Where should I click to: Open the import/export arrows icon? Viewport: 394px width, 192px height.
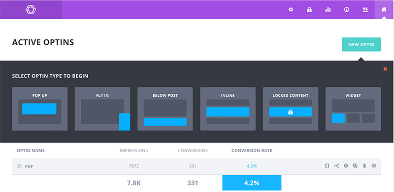point(365,10)
